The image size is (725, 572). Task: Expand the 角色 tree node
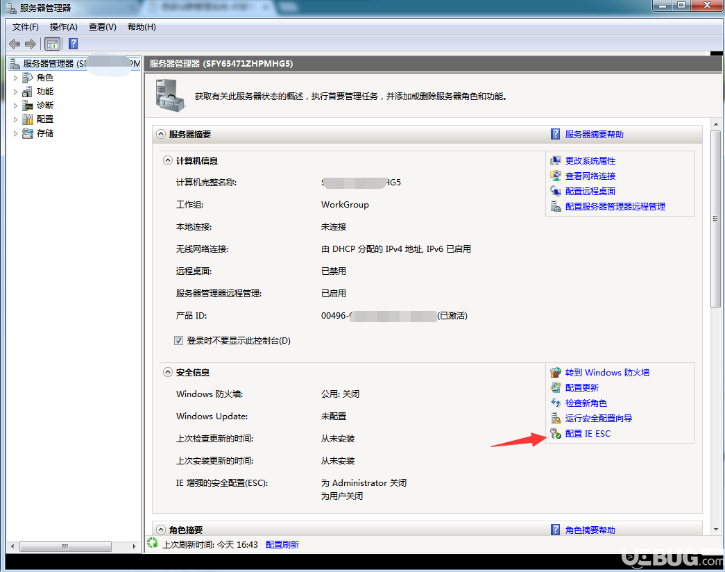(15, 78)
